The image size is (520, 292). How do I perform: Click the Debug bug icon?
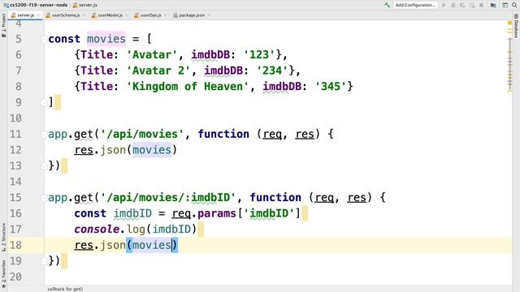click(x=453, y=5)
